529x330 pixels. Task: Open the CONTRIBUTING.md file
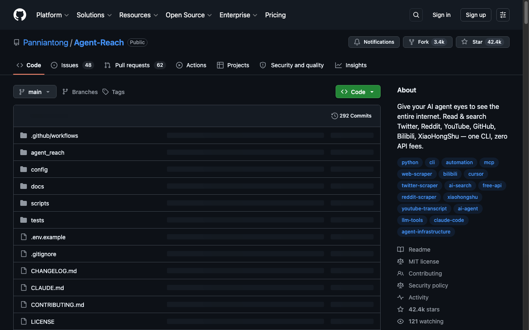point(57,305)
